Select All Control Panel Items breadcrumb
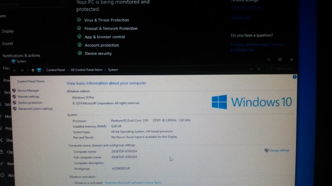332x186 pixels. [x=86, y=70]
